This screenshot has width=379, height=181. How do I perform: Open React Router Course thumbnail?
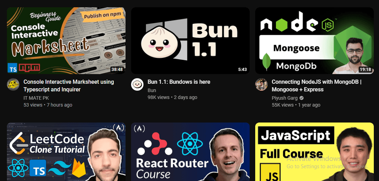click(191, 152)
